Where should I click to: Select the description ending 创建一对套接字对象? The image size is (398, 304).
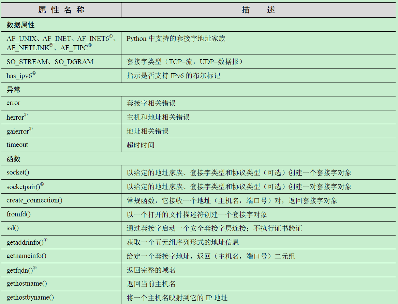[x=239, y=187]
